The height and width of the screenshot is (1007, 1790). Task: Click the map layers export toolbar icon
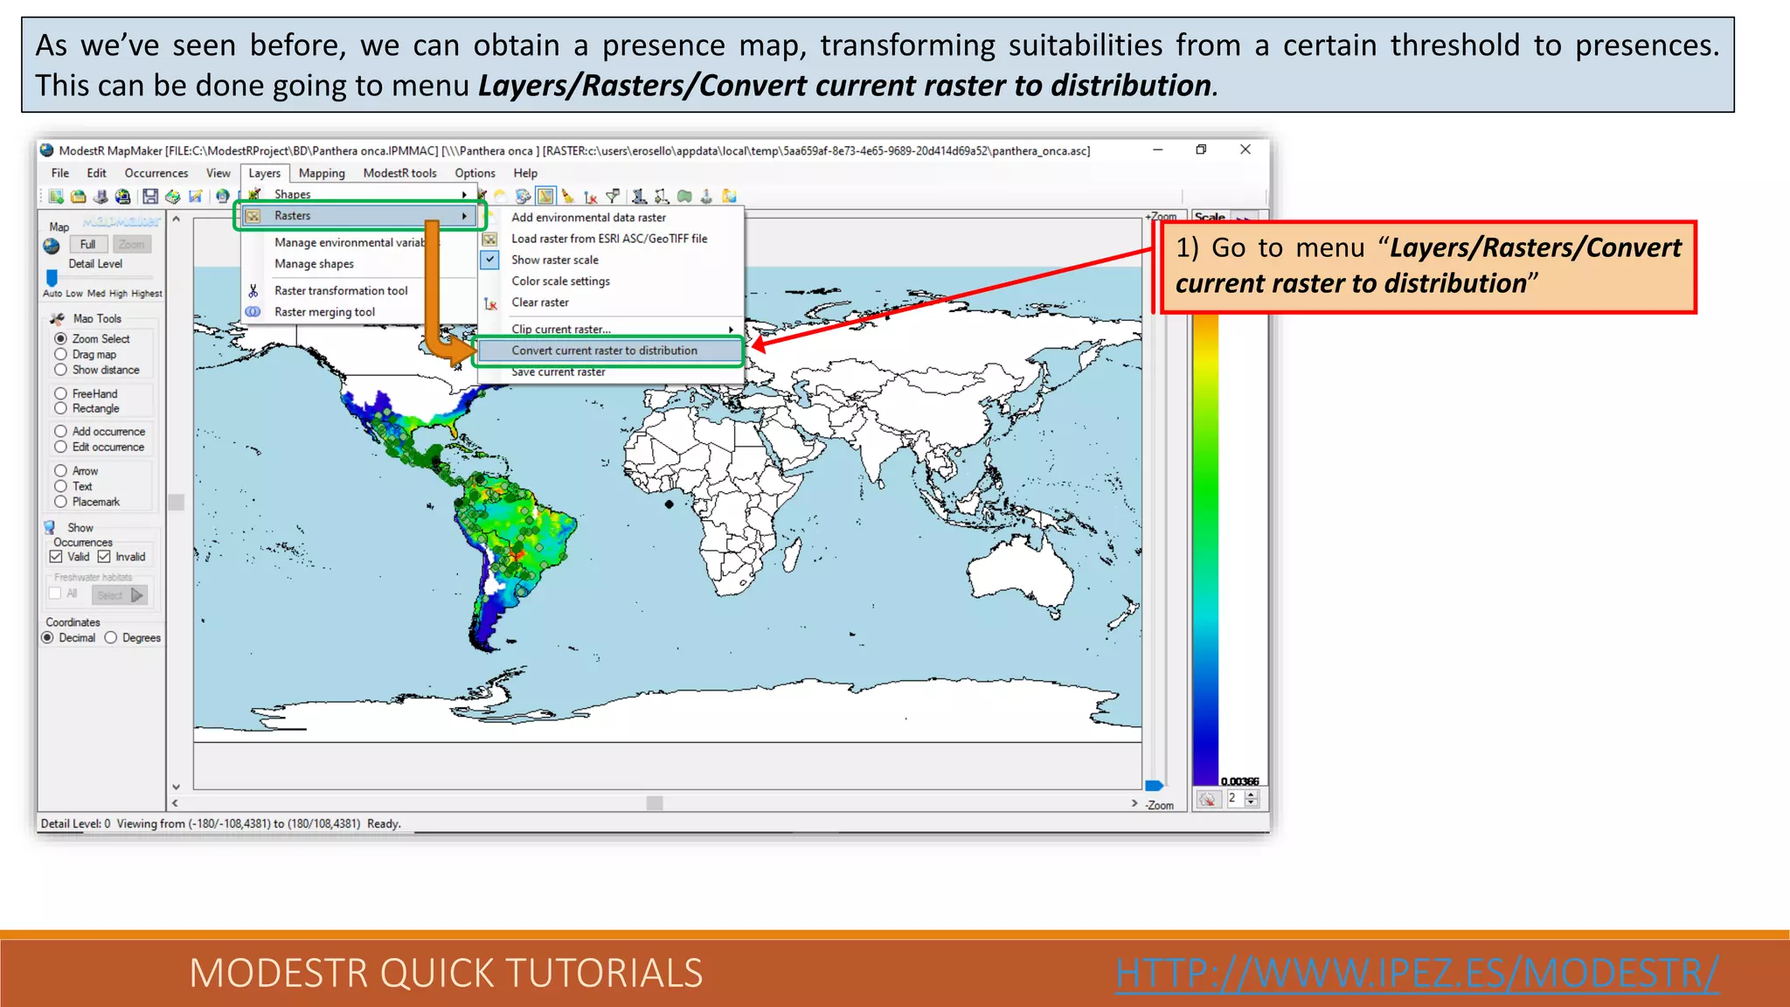pos(172,196)
